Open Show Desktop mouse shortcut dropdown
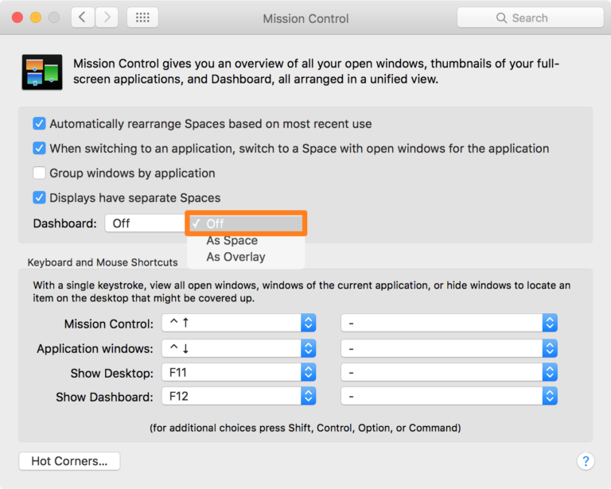 click(449, 373)
